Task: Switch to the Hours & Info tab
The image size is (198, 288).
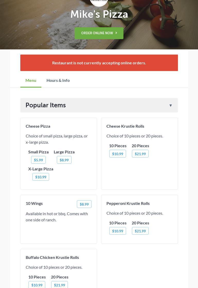Action: coord(58,80)
